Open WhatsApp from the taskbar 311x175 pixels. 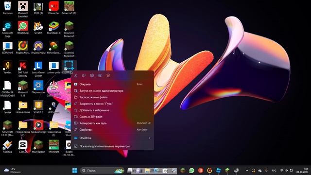click(x=192, y=171)
